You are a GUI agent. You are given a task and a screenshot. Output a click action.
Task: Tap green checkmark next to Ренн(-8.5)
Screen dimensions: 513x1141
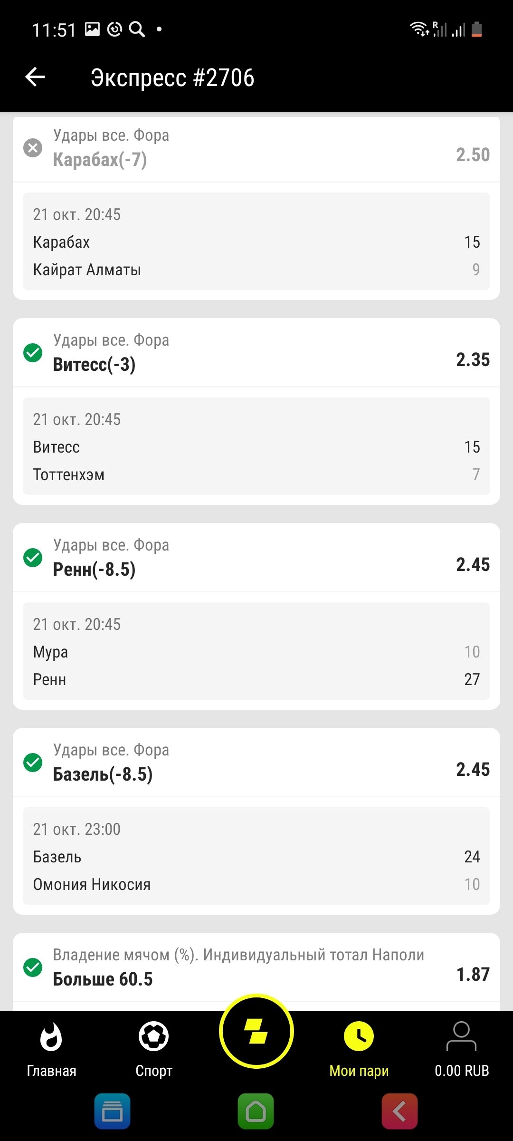(x=33, y=558)
